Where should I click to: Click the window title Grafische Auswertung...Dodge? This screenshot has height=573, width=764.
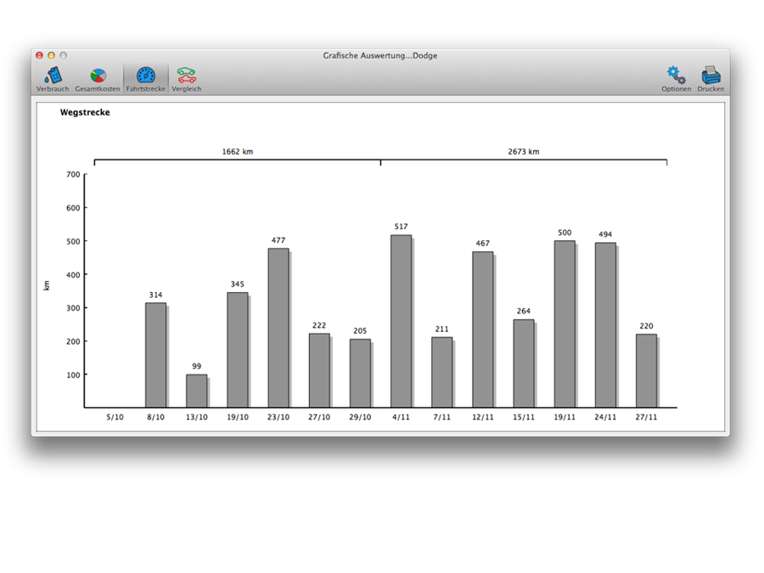click(380, 56)
